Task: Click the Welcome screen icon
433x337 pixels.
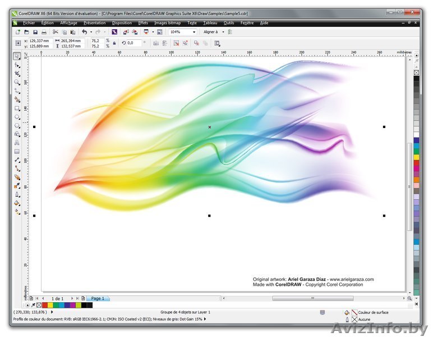Action: click(x=160, y=32)
